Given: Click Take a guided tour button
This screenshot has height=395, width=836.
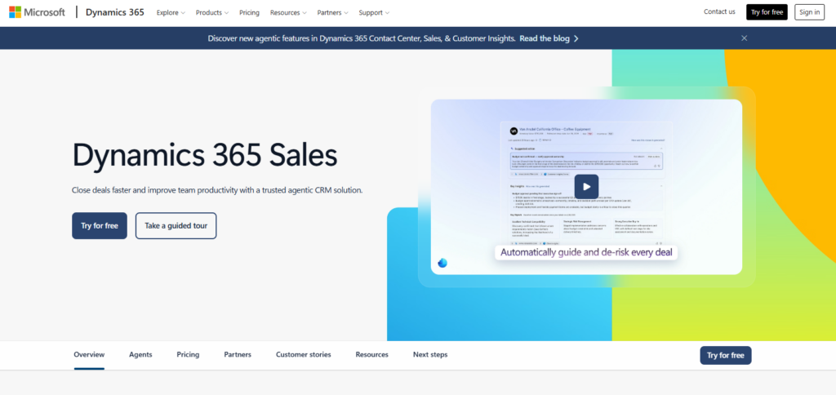Looking at the screenshot, I should 176,225.
